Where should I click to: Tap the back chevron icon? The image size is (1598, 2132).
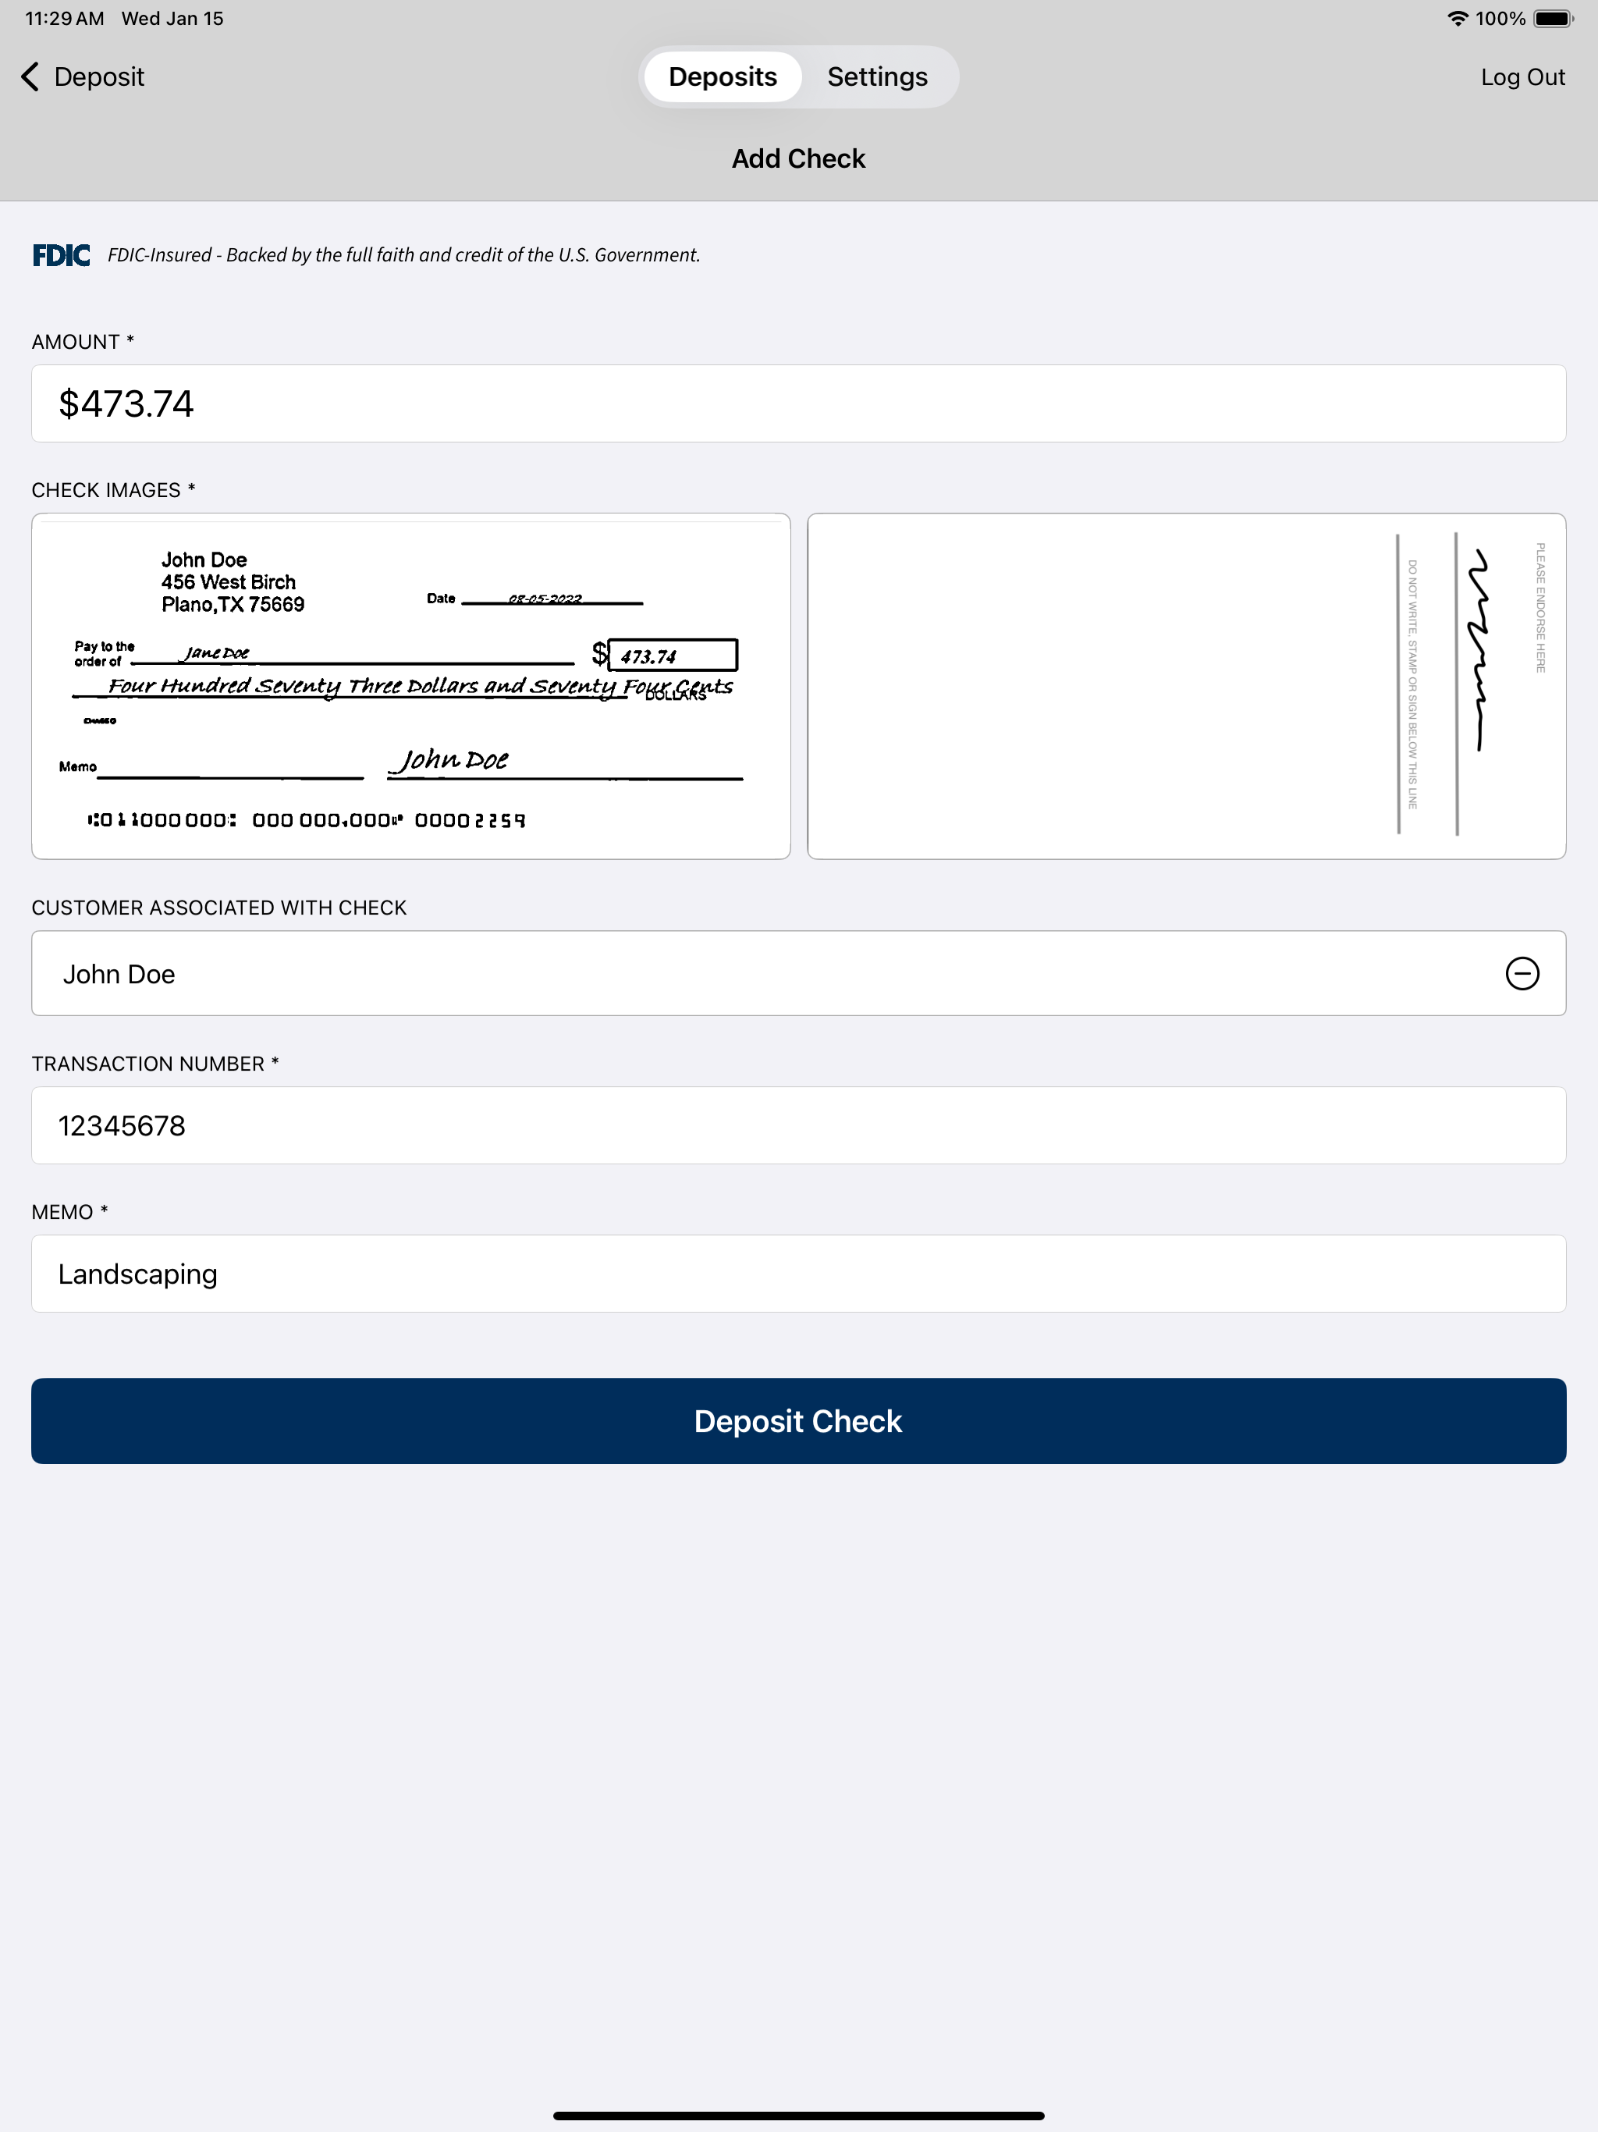30,77
